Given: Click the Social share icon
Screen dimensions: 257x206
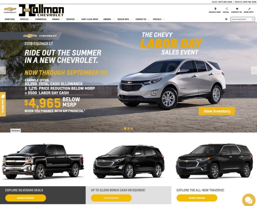Looking at the screenshot, I should [227, 9].
